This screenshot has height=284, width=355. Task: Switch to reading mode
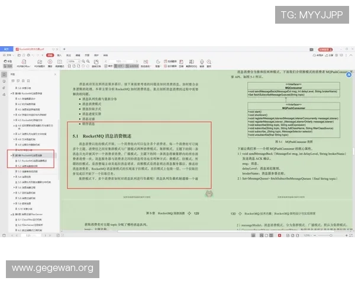(60, 63)
